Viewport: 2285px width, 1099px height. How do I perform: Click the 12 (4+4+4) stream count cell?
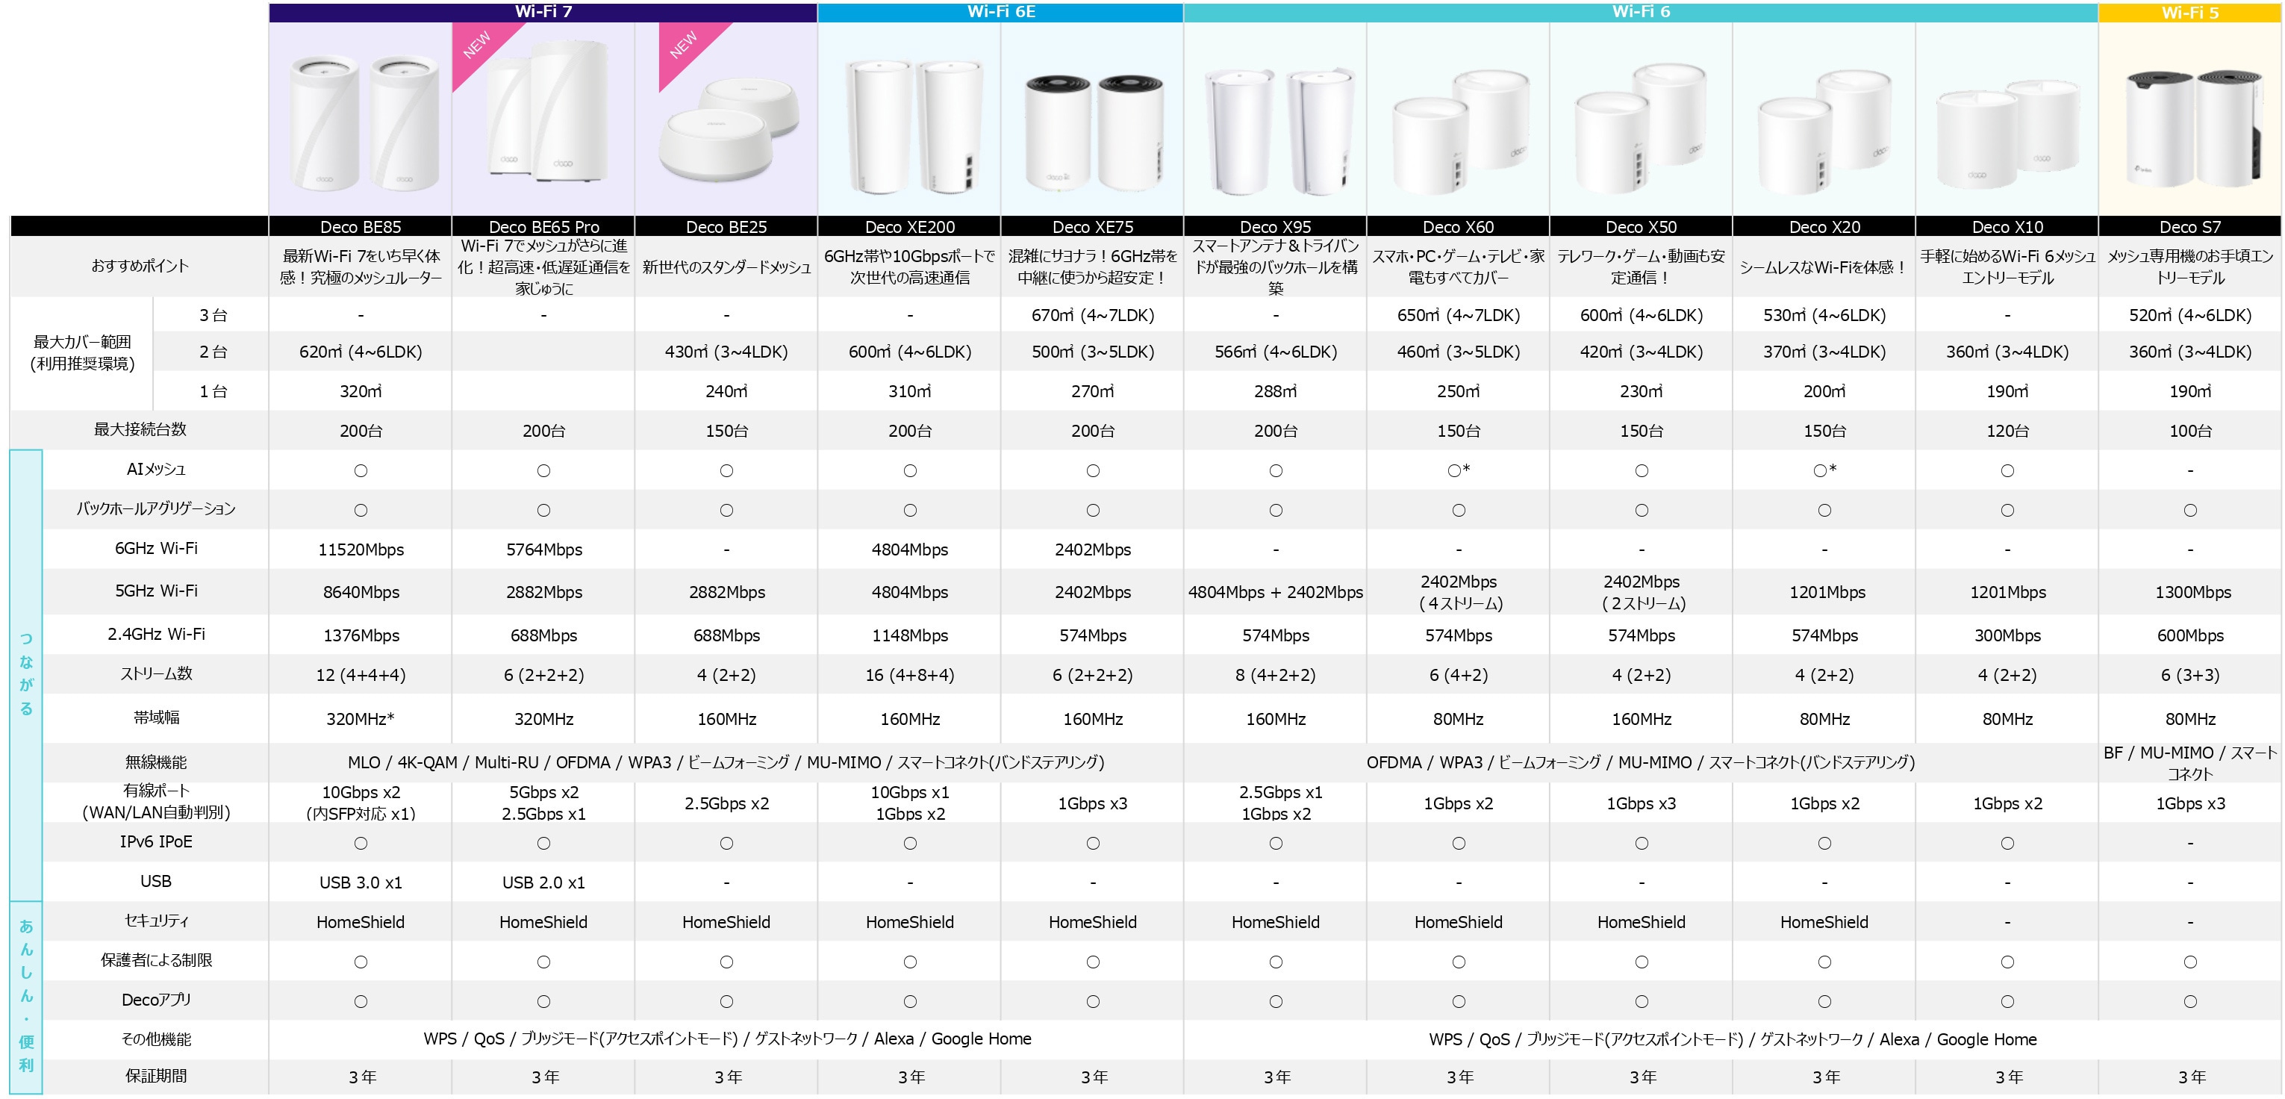point(360,675)
